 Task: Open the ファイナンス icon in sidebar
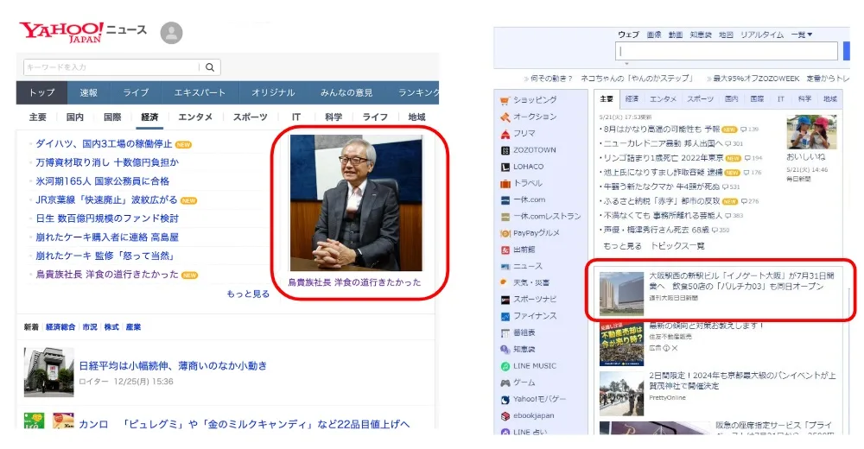pyautogui.click(x=505, y=316)
